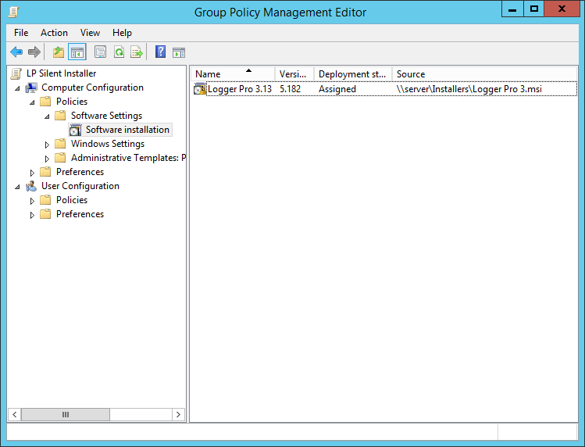Select the Logger Pro 3.13 package name
This screenshot has width=585, height=447.
pyautogui.click(x=240, y=89)
